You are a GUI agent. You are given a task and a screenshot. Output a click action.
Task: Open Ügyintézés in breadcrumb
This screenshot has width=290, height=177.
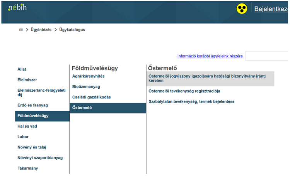(41, 30)
